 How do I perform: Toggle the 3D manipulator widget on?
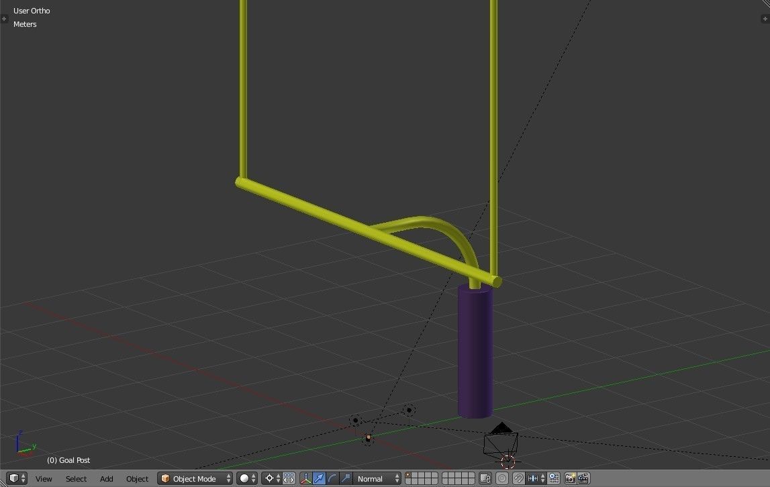pyautogui.click(x=304, y=478)
